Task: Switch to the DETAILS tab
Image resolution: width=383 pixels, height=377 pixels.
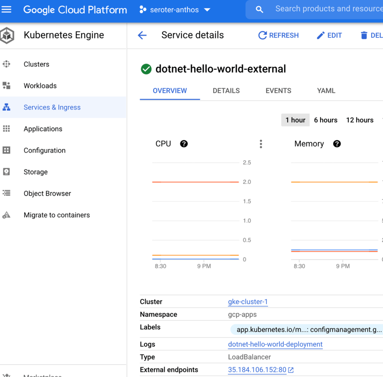Action: pyautogui.click(x=226, y=91)
